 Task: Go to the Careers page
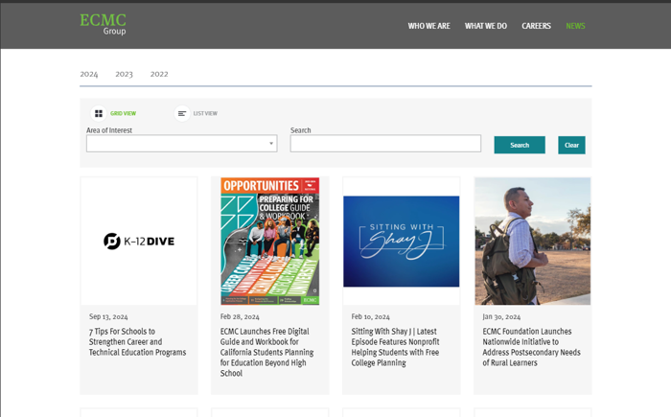click(x=536, y=26)
